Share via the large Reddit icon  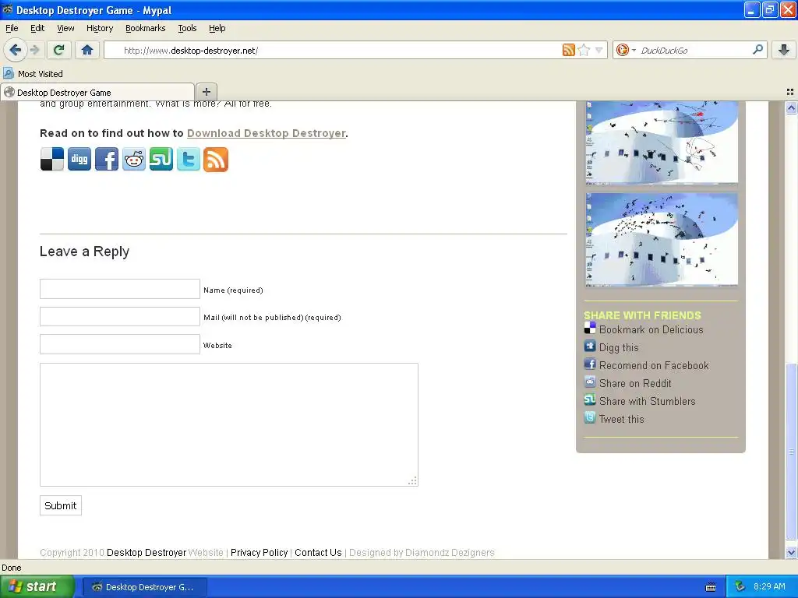[x=134, y=159]
